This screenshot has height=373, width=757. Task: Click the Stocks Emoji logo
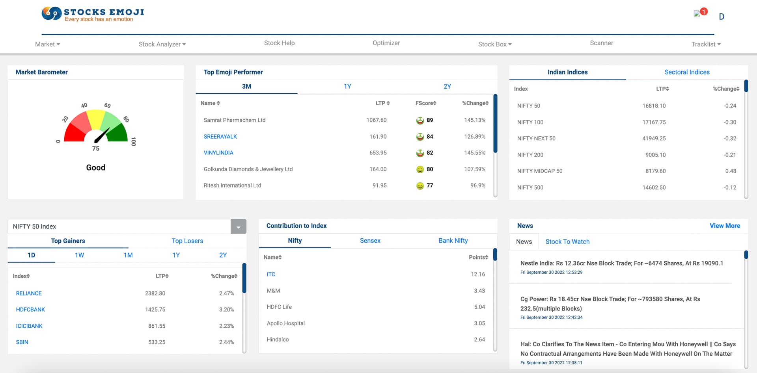(x=93, y=14)
